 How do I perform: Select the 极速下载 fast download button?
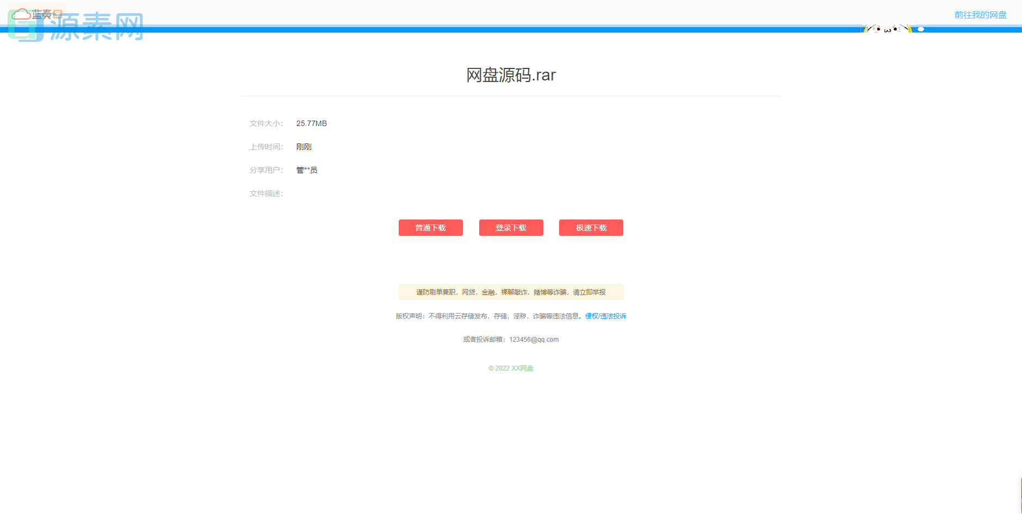[x=591, y=228]
